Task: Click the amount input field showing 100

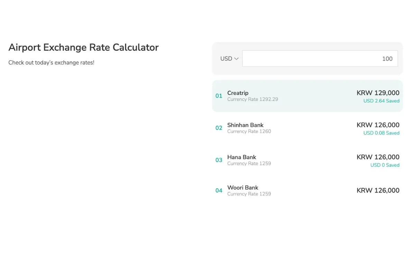Action: click(x=320, y=59)
